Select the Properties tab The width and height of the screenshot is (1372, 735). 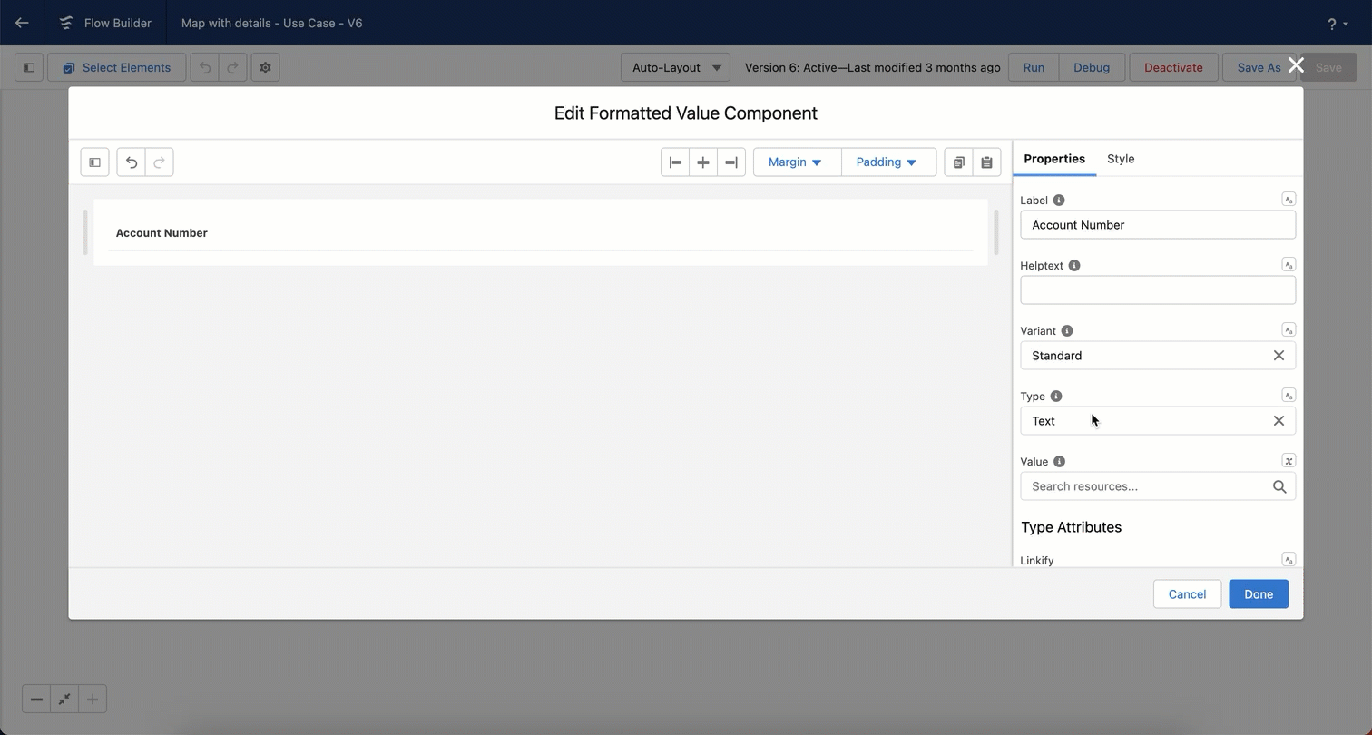coord(1053,159)
